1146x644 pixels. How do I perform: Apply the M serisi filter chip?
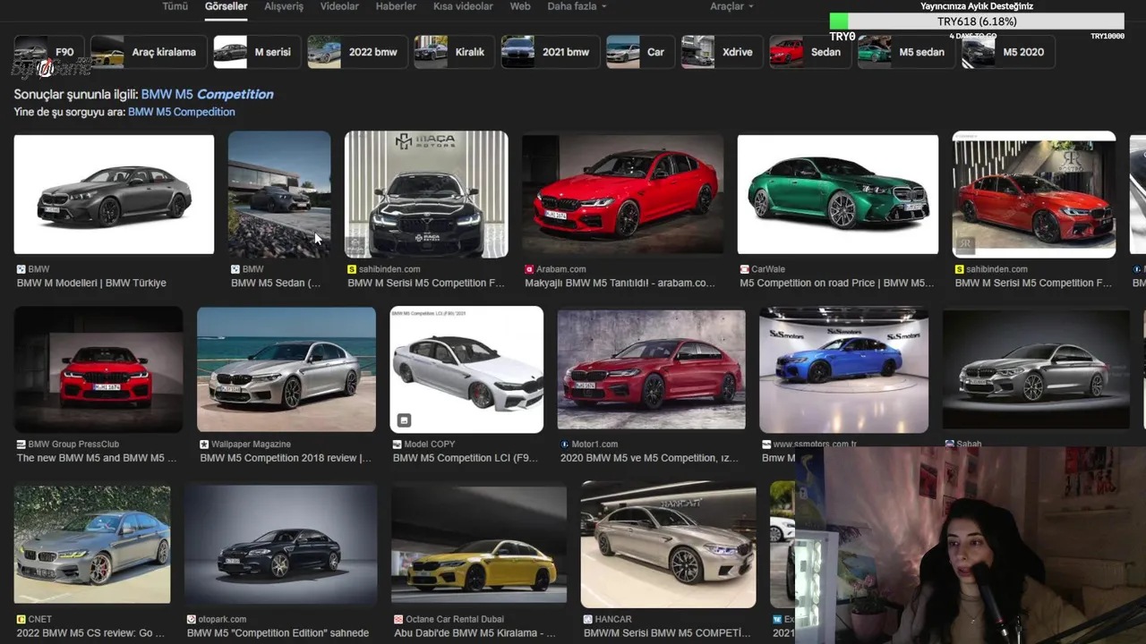pyautogui.click(x=257, y=52)
